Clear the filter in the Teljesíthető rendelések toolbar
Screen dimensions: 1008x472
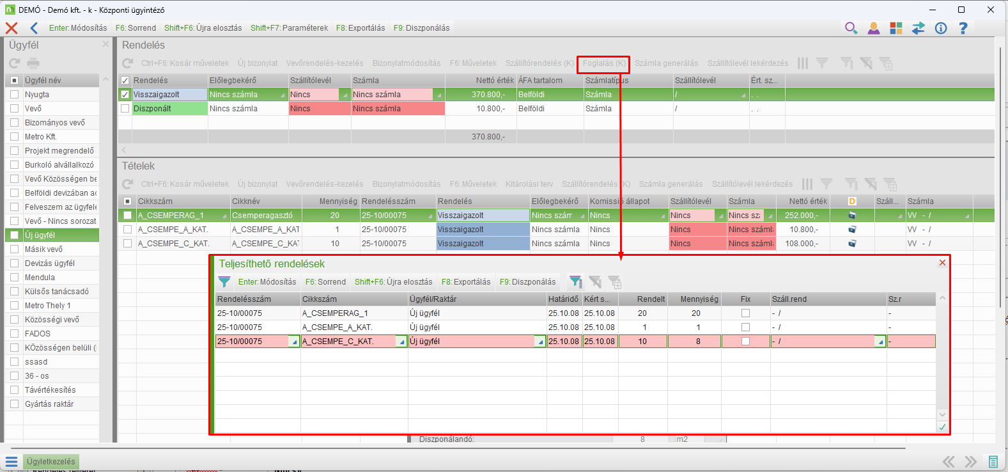tap(595, 282)
